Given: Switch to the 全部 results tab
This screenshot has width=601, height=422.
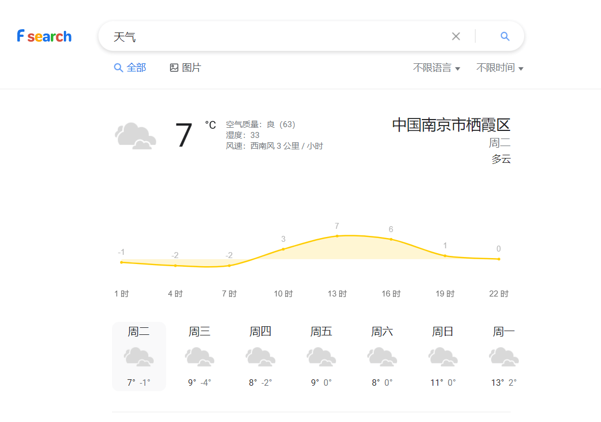Looking at the screenshot, I should 130,68.
